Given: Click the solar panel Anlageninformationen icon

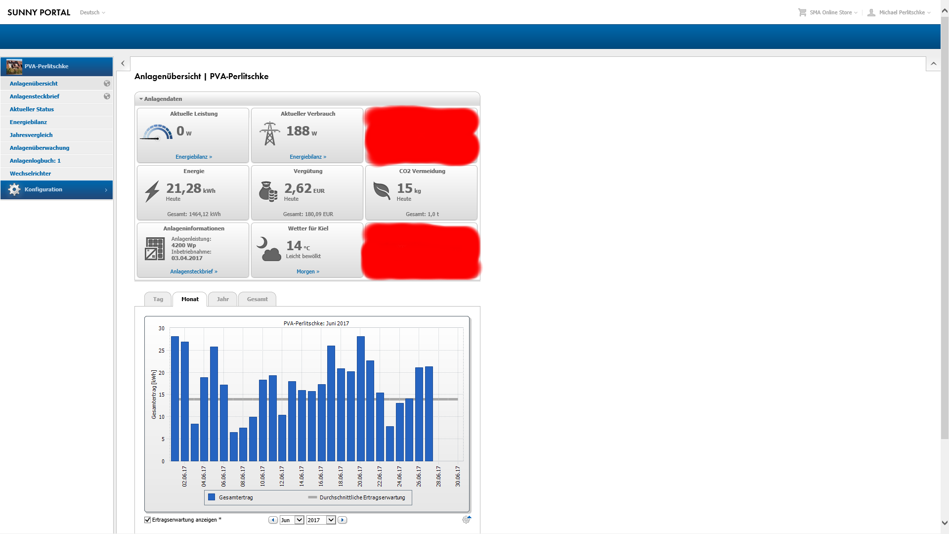Looking at the screenshot, I should pos(155,249).
